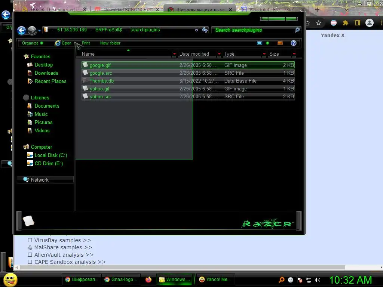Toggle browser side panel icon

pyautogui.click(x=357, y=23)
